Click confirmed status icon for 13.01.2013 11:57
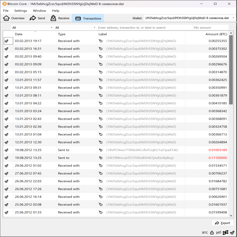237x237 pixels. click(x=7, y=80)
